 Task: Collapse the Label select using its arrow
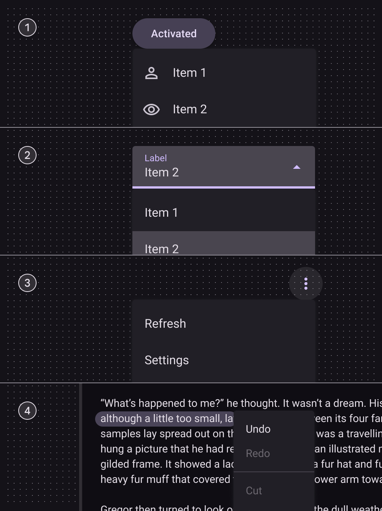(x=297, y=167)
